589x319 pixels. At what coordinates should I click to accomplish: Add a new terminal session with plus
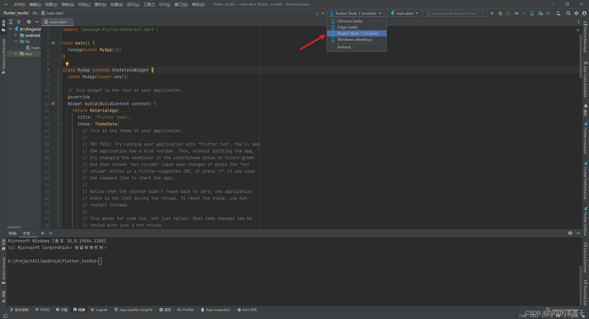click(x=43, y=233)
